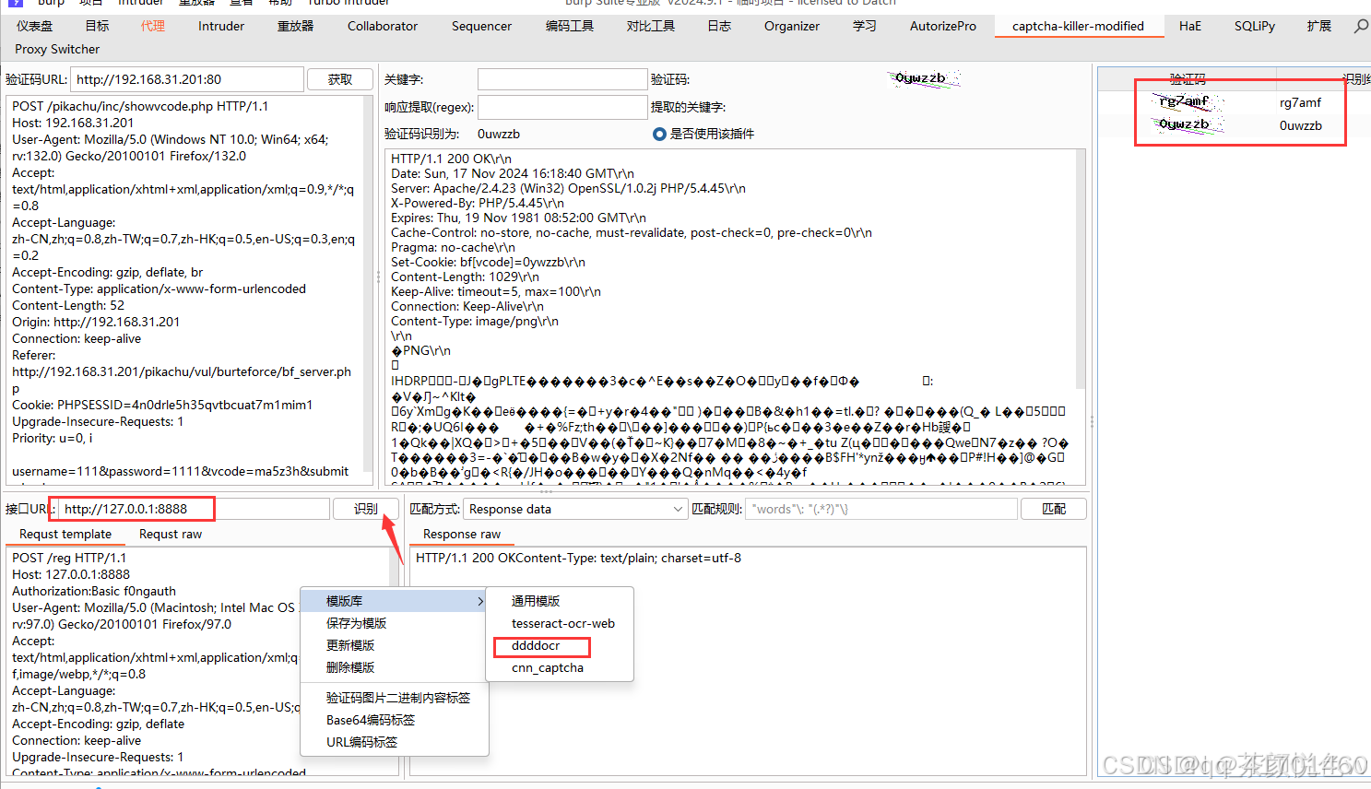This screenshot has width=1371, height=789.
Task: Open the 重放器 tab
Action: click(x=296, y=26)
